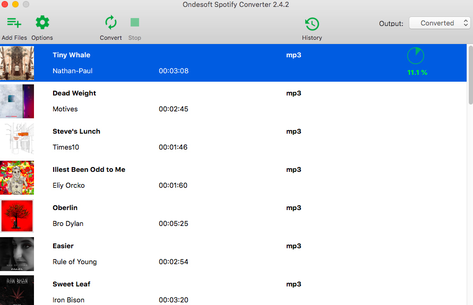Screen dimensions: 473x305
Task: Click mp3 format of Tiny Whale
Action: tap(294, 55)
